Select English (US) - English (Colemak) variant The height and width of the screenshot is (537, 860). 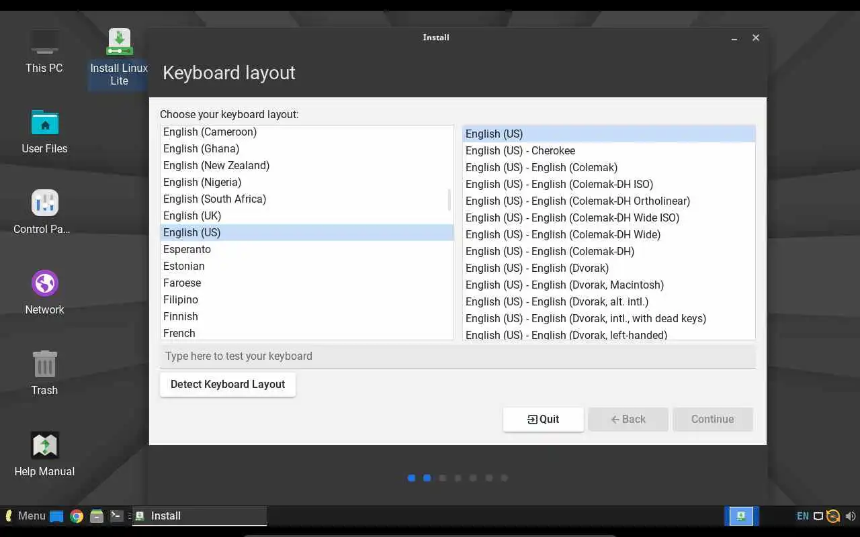click(x=609, y=167)
